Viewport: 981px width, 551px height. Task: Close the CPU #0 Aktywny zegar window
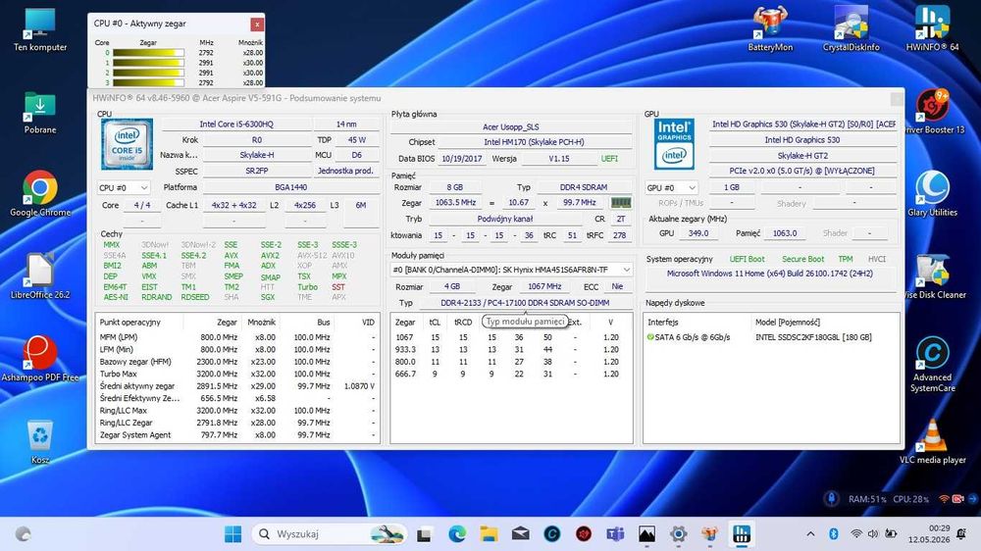pos(257,24)
